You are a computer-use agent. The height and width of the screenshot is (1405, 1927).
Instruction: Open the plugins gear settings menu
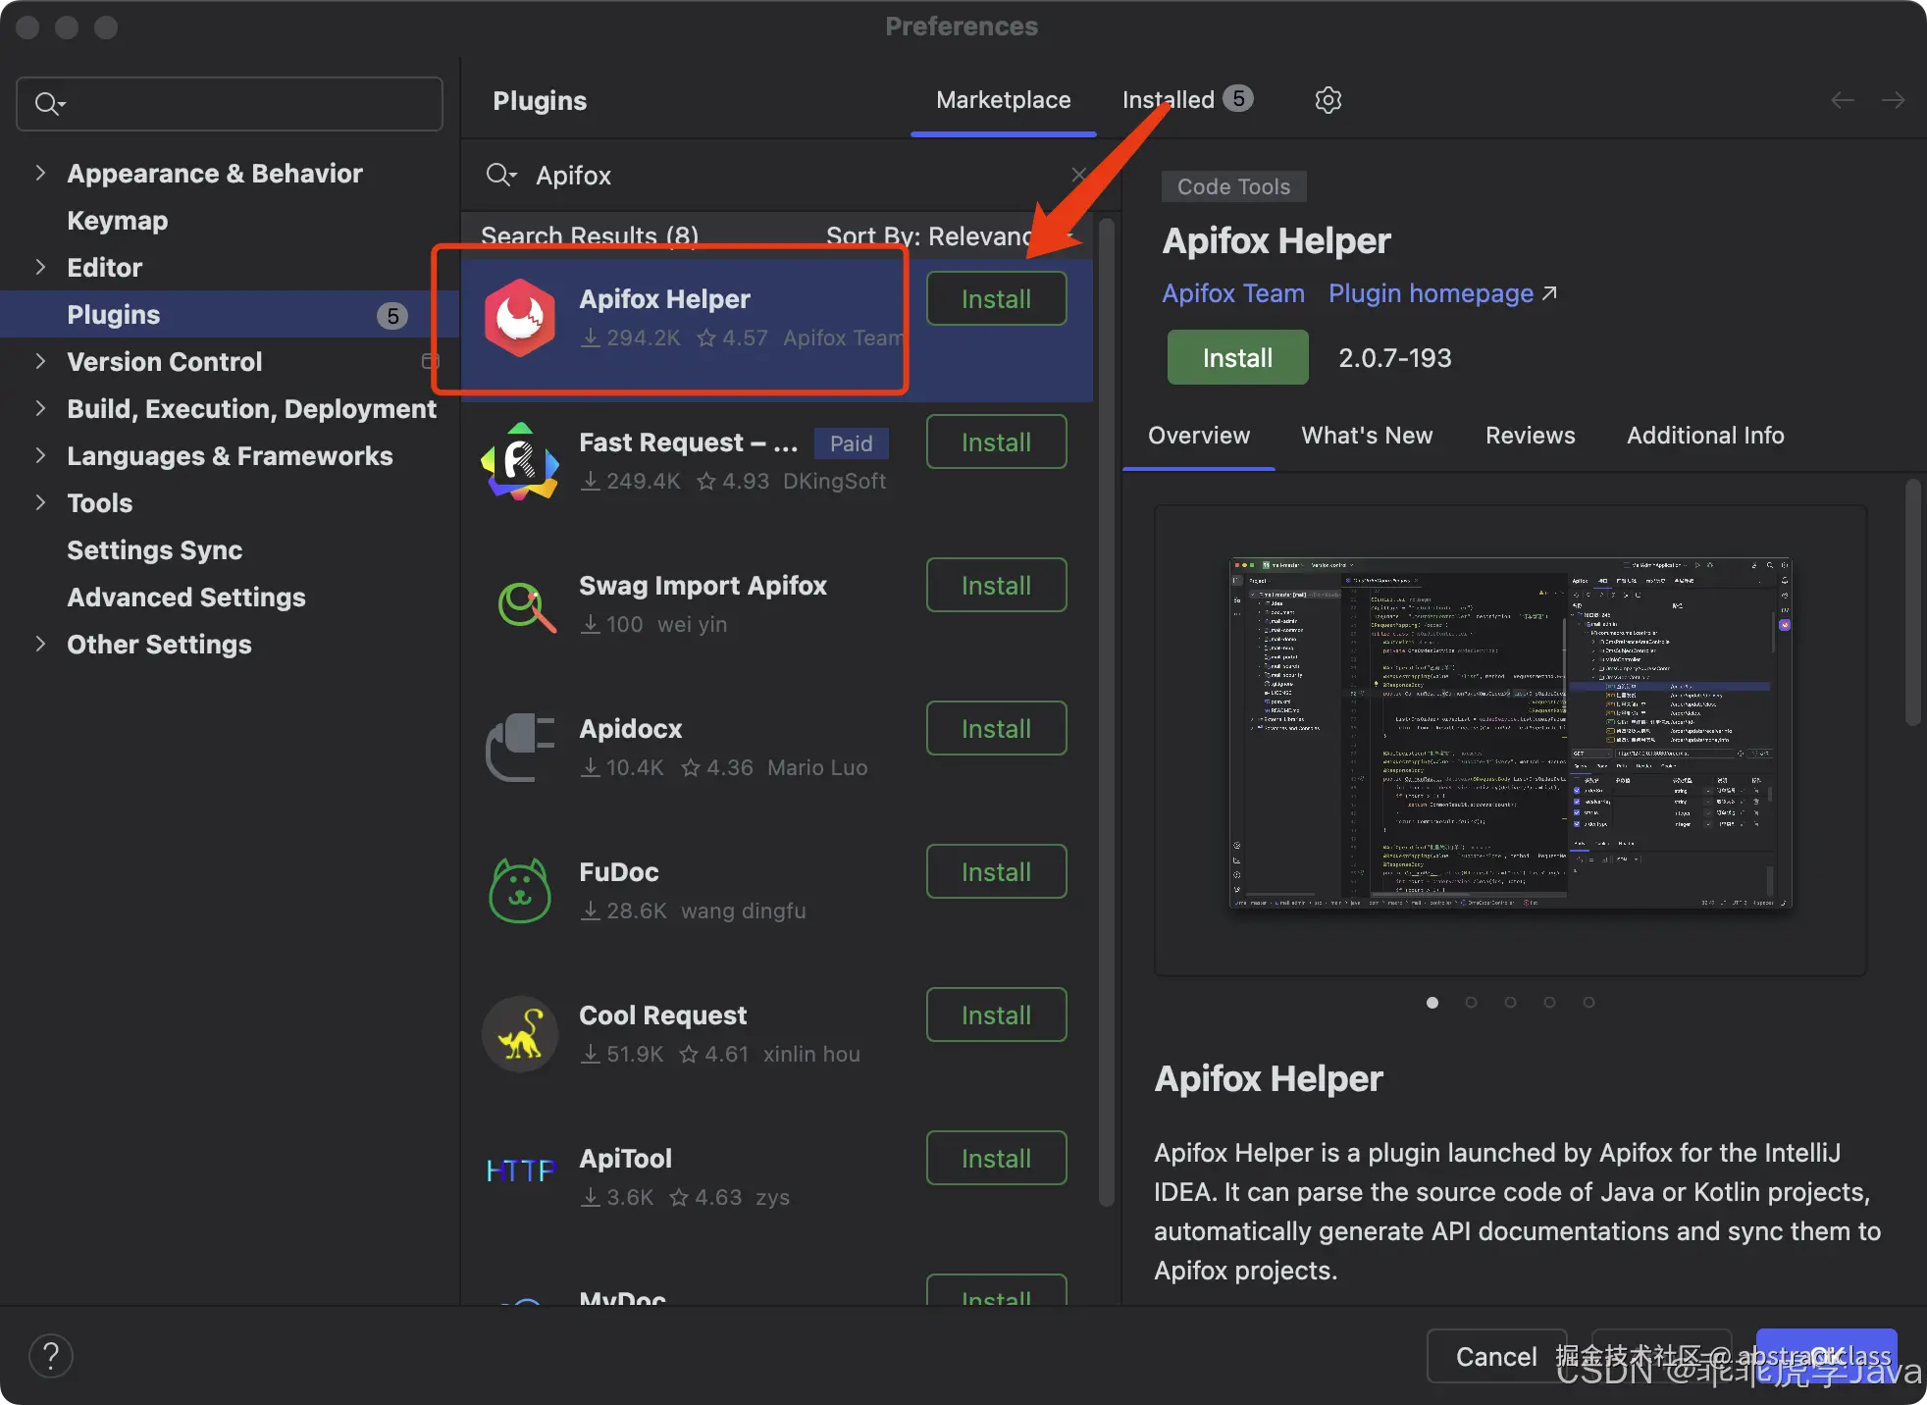tap(1328, 100)
